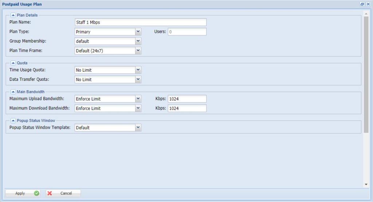Screen dimensions: 373x202
Task: Collapse the Plan Details section
Action: coord(13,15)
